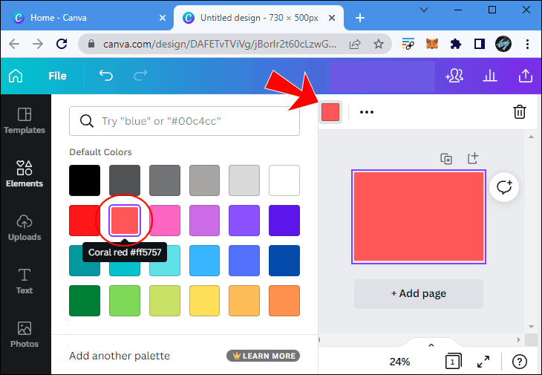Open the help question mark button

pos(520,362)
